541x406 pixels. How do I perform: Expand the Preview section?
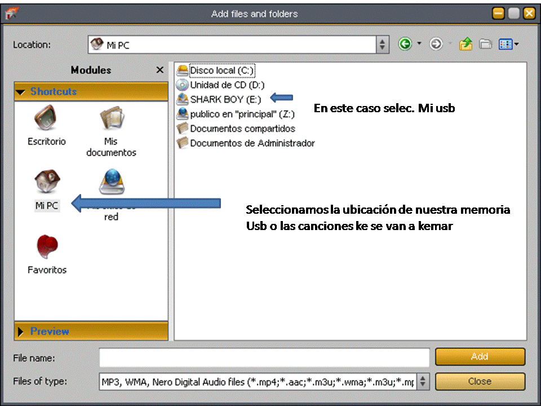click(91, 332)
